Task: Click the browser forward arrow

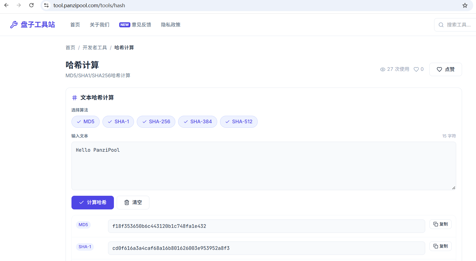Action: point(19,5)
